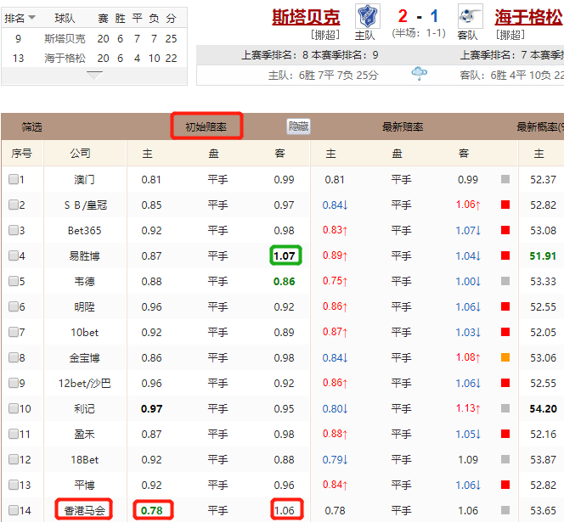Click the Haugesund away team logo

(x=466, y=16)
